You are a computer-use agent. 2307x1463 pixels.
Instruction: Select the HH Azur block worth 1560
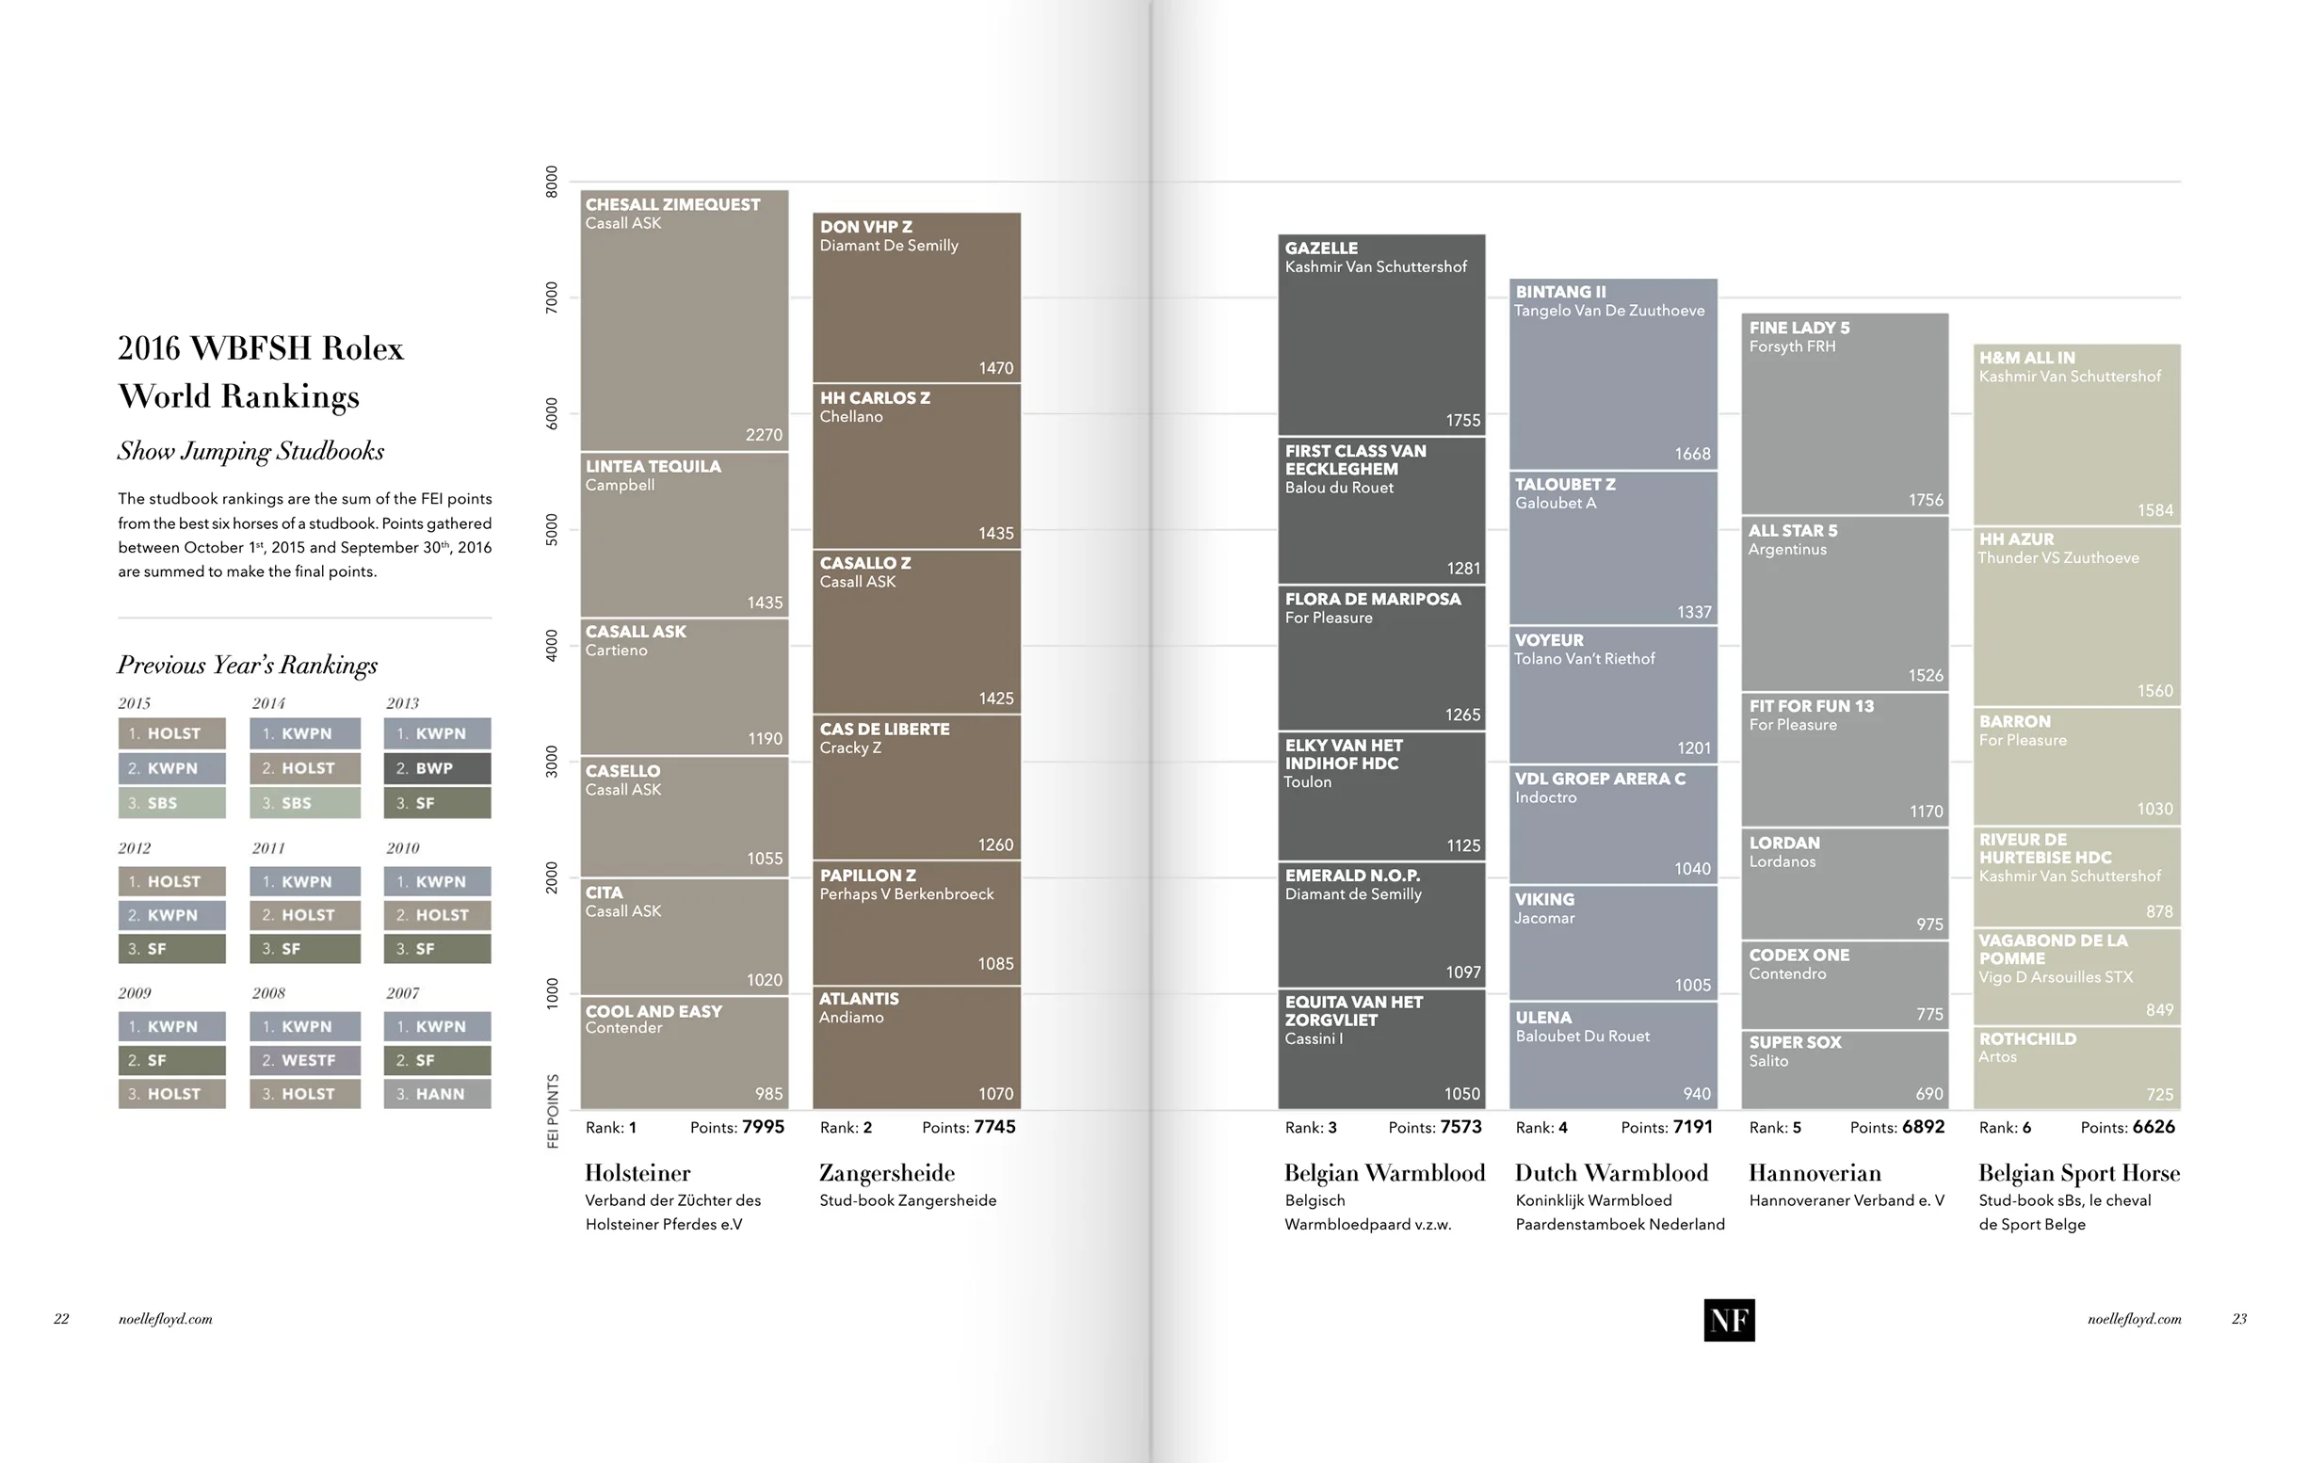[2077, 616]
